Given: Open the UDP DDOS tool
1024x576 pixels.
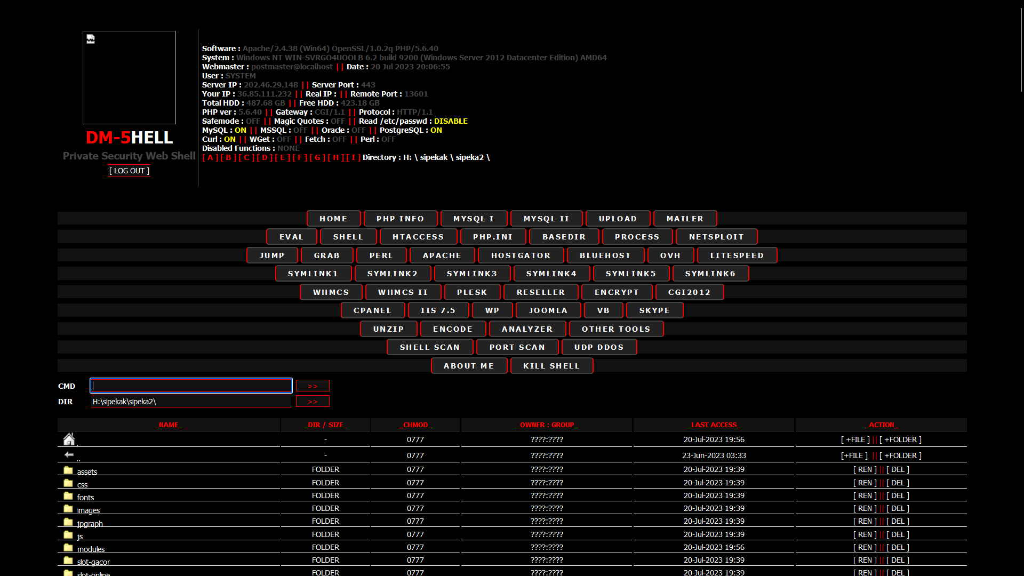Looking at the screenshot, I should click(599, 347).
